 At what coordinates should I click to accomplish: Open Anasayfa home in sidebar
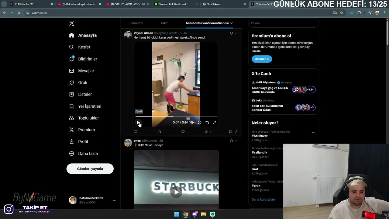83,35
